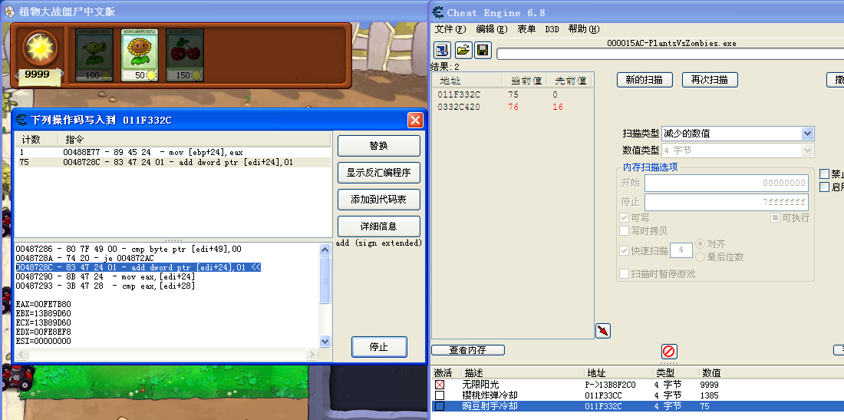
Task: Click the 添加到代码表 button
Action: pos(379,199)
